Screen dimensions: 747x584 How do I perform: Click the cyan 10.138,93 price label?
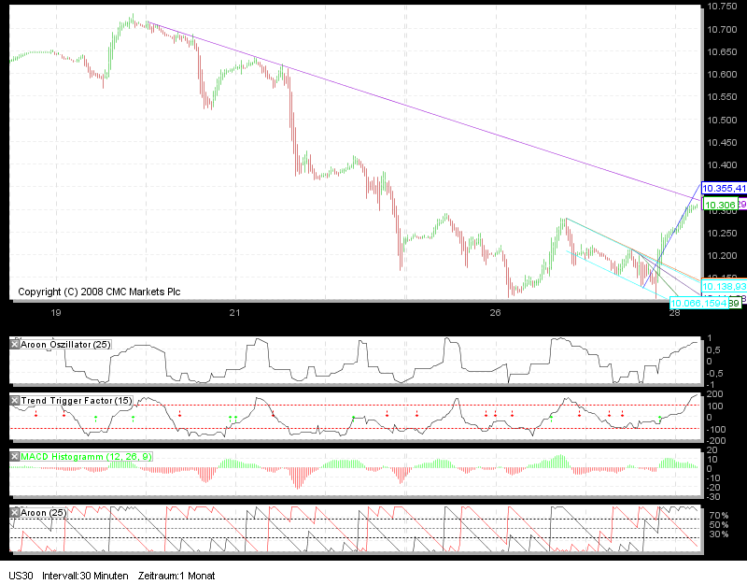[724, 286]
